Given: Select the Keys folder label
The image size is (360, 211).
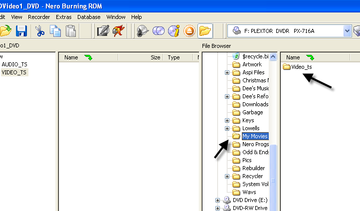Looking at the screenshot, I should tap(248, 120).
